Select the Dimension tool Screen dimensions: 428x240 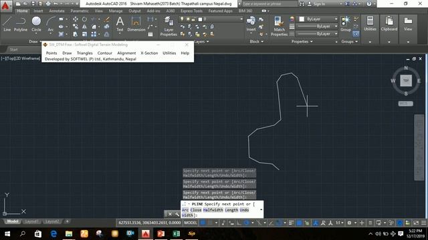[136, 24]
